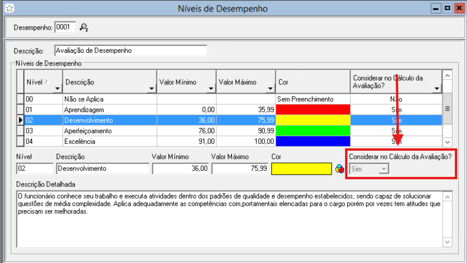Open the Considerar no Cálculo column filter
This screenshot has width=467, height=263.
[437, 89]
